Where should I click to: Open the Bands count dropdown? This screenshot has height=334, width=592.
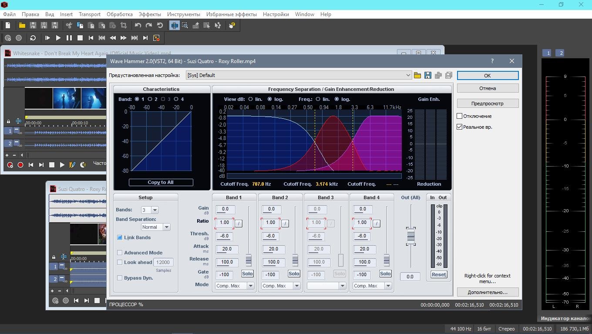tap(155, 210)
